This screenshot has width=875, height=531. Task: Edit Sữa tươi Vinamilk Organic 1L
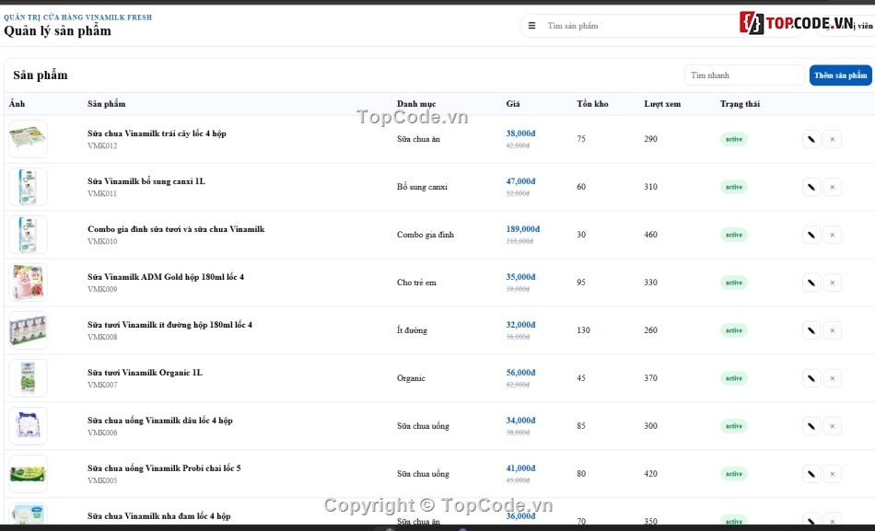[811, 379]
